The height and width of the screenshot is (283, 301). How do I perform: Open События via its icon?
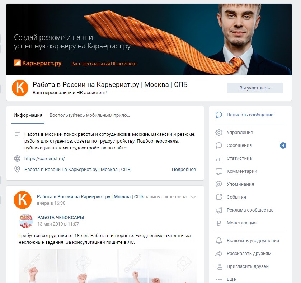coord(219,197)
